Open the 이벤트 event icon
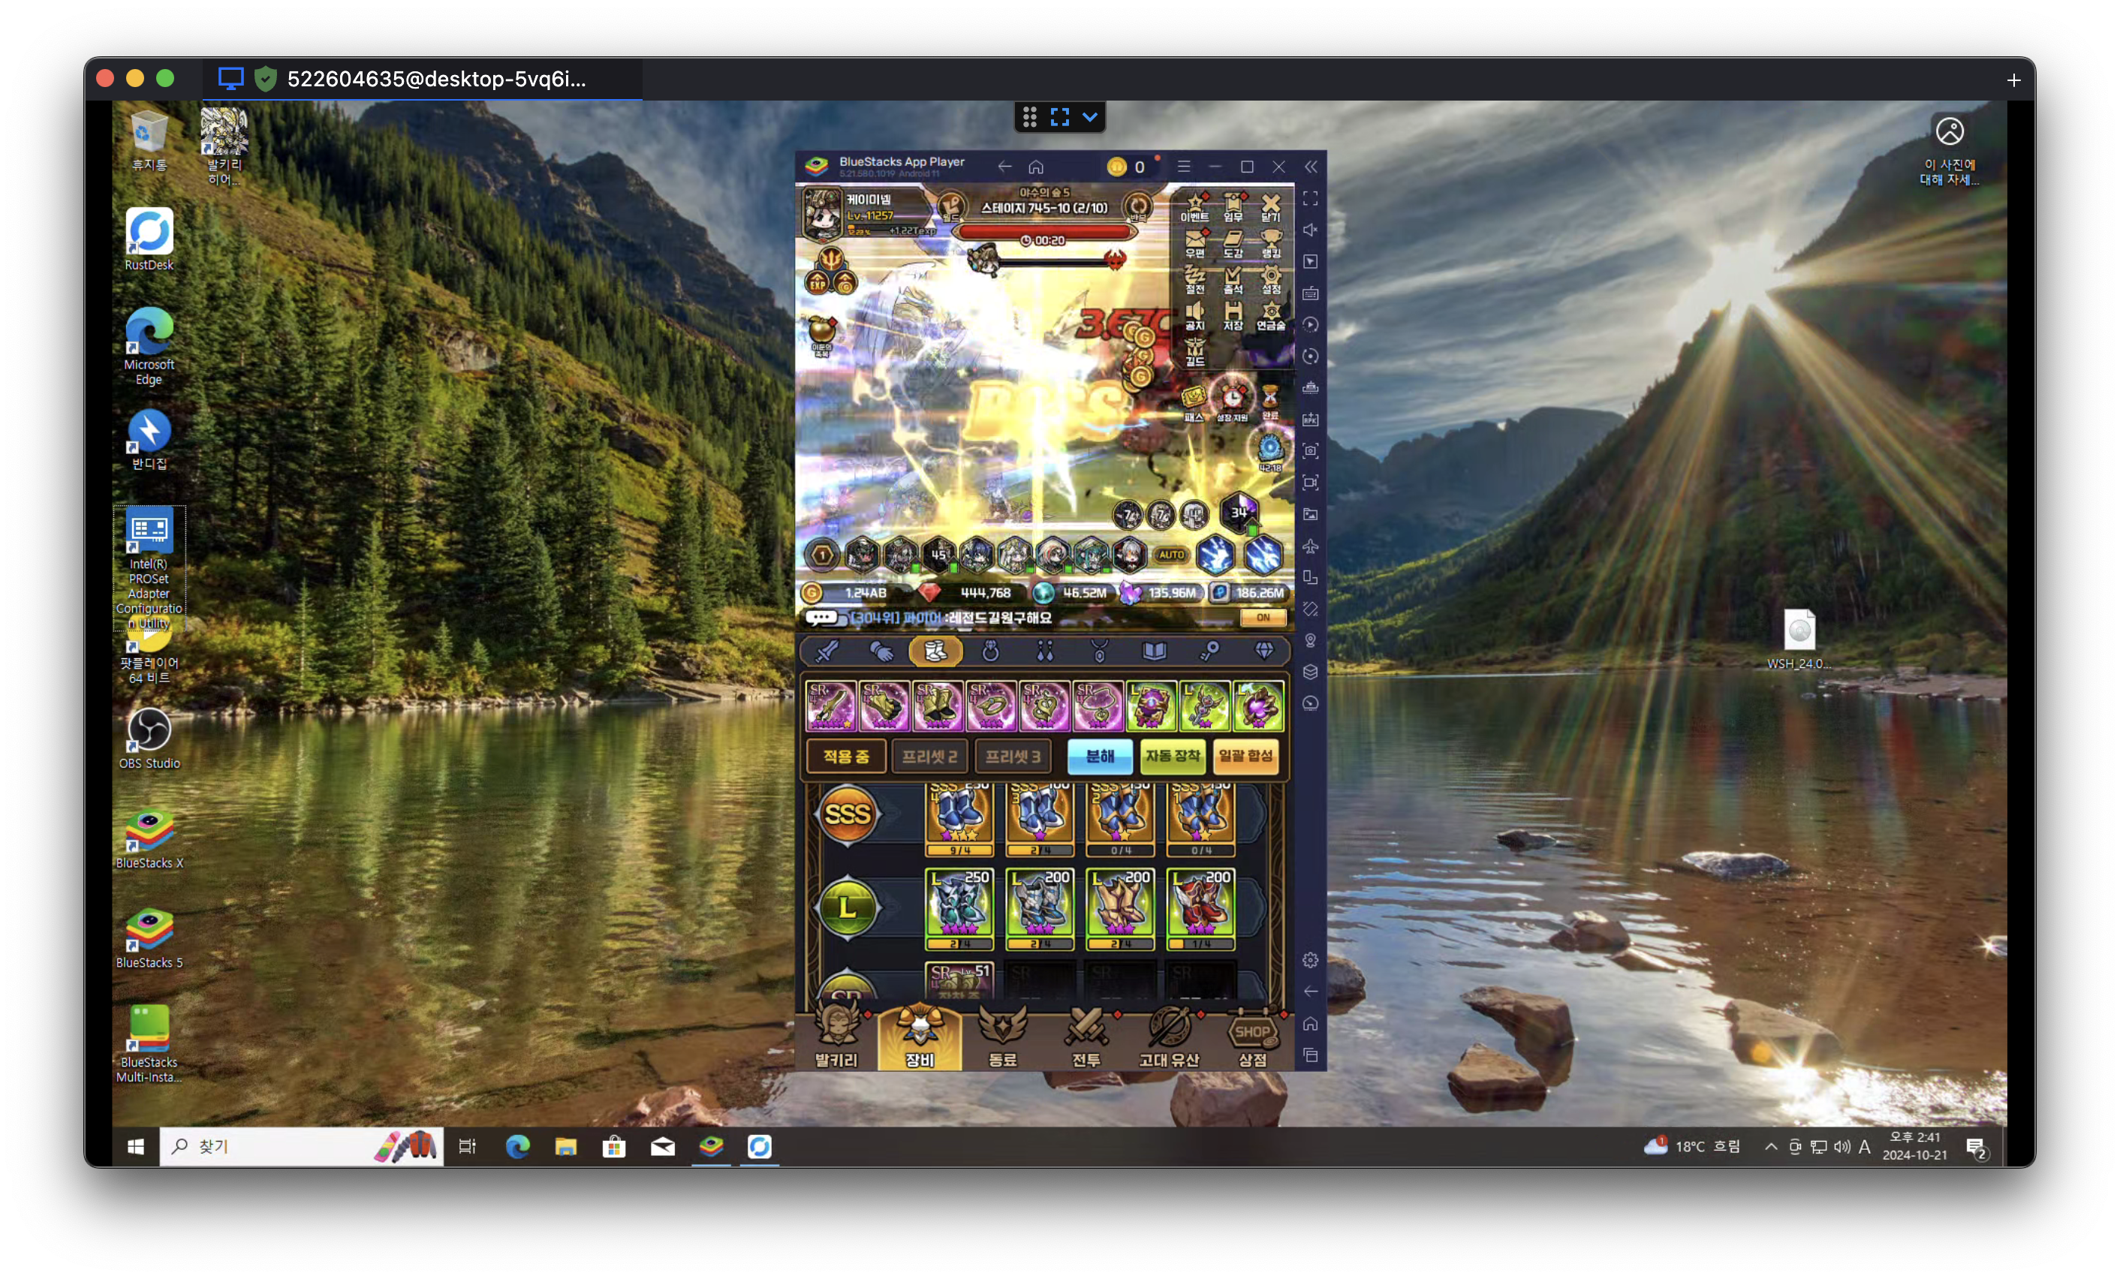Viewport: 2120px width, 1279px height. [x=1194, y=206]
